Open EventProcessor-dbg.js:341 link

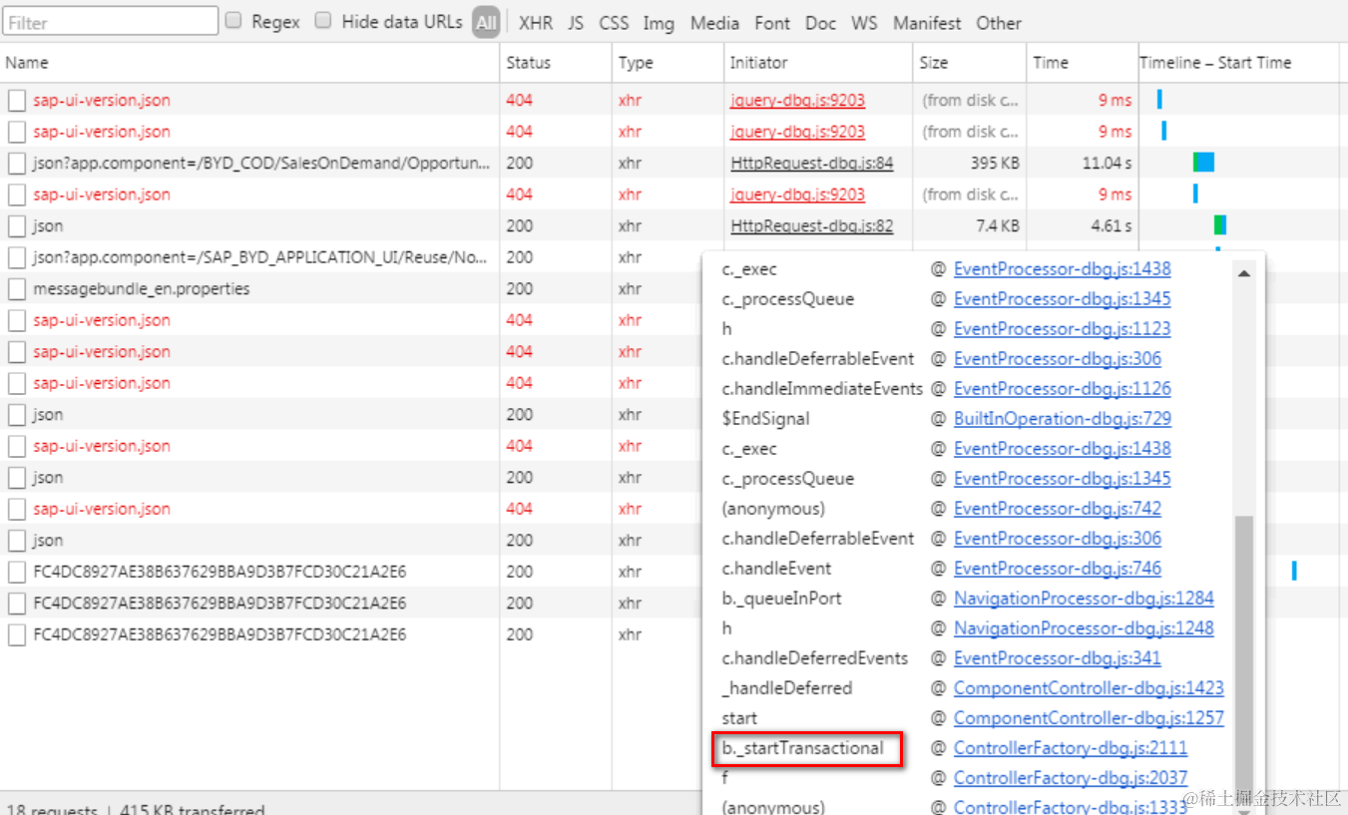1057,657
